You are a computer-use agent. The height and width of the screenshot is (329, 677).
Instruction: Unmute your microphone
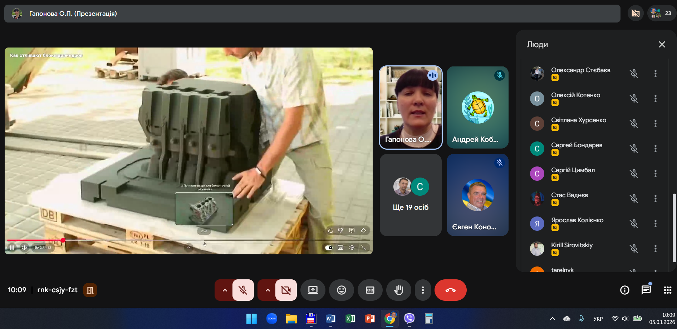pos(243,290)
